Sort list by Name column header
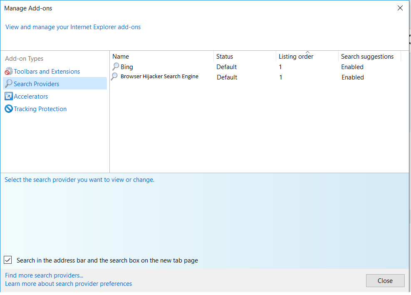 coord(121,57)
